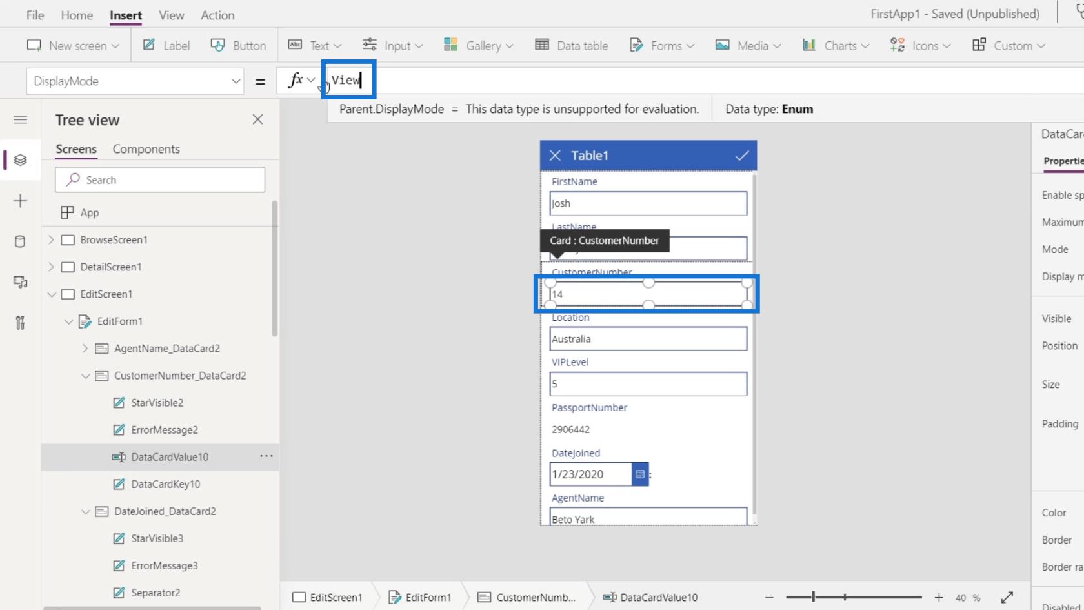Open more options for DataCardValue10

(x=266, y=456)
